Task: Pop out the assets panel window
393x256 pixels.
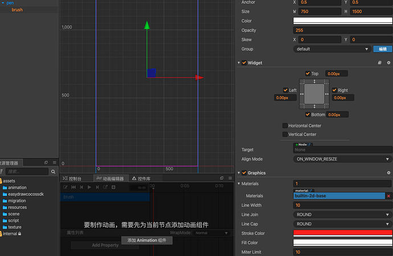Action: coord(47,162)
